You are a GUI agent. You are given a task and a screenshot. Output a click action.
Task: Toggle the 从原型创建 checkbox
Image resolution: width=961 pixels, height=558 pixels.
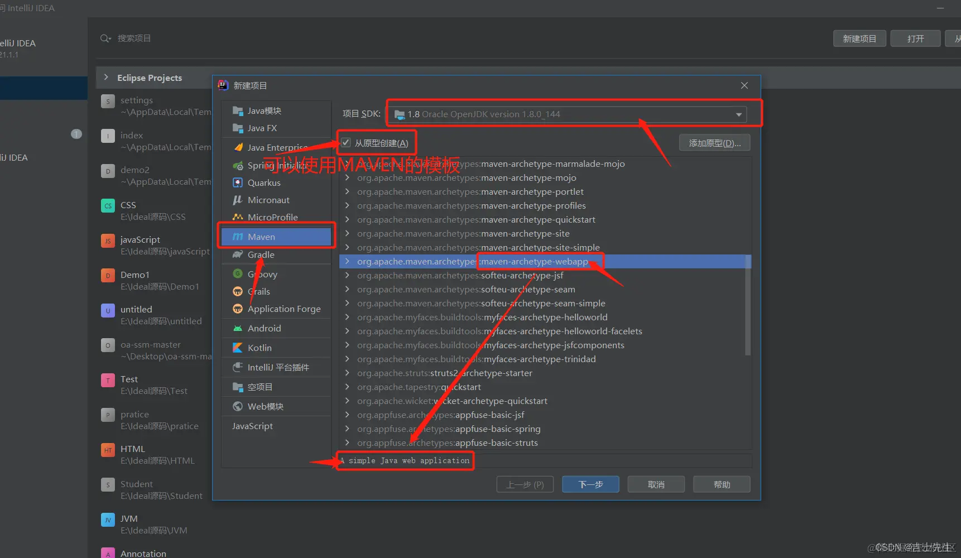click(x=346, y=143)
